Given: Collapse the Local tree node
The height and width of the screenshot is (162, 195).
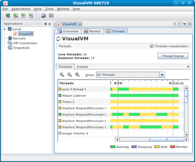Looking at the screenshot, I should coord(5,29).
